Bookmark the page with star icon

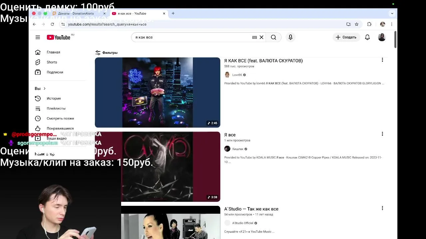pyautogui.click(x=356, y=24)
